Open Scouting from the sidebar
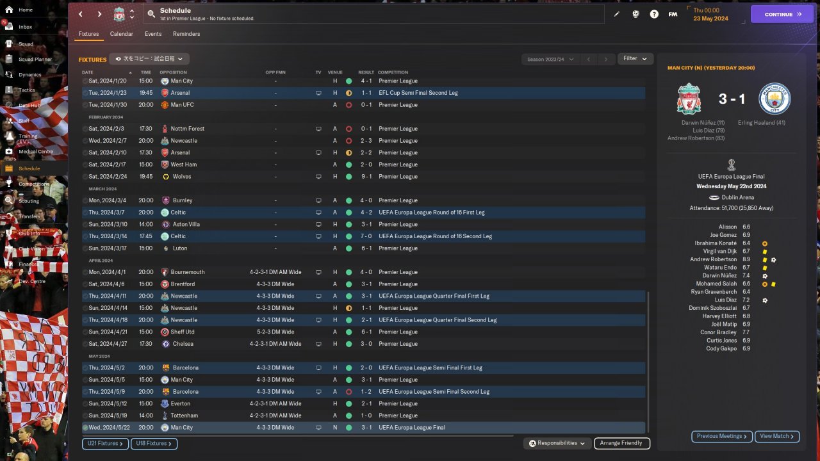820x461 pixels. click(29, 201)
